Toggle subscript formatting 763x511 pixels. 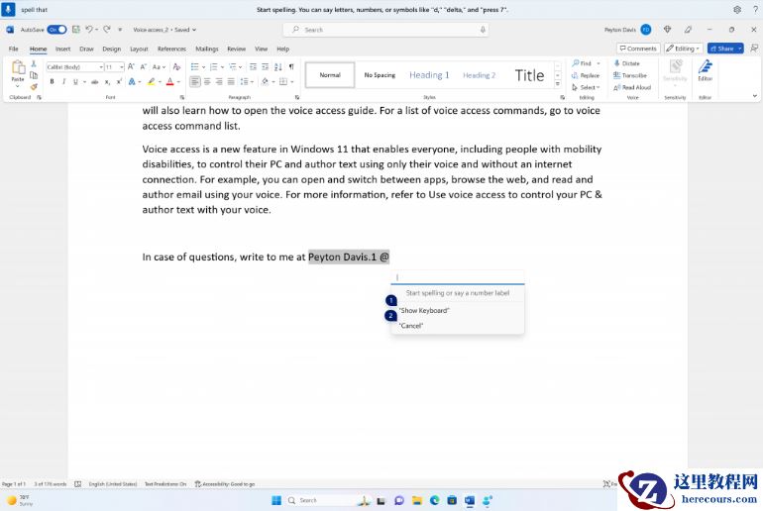[x=107, y=81]
